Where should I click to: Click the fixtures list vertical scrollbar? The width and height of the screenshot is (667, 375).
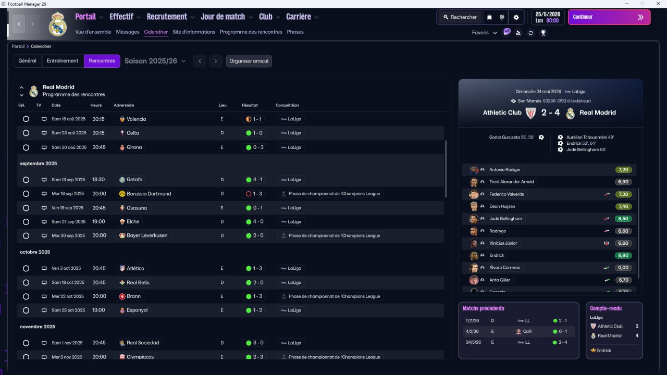(446, 169)
